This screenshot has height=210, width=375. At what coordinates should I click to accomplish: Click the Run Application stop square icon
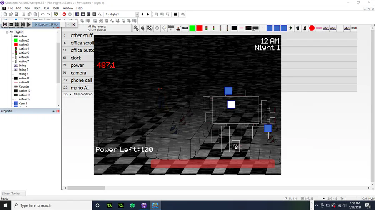pyautogui.click(x=175, y=14)
